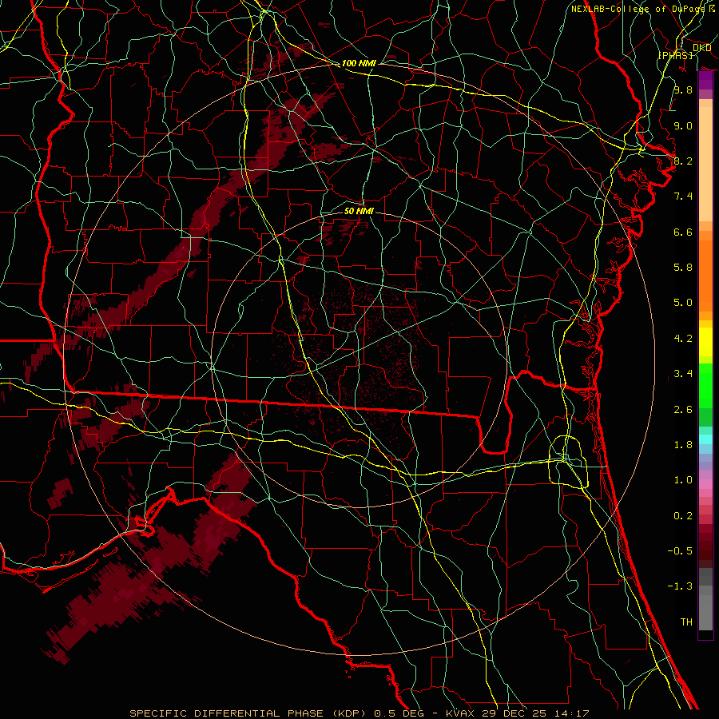The height and width of the screenshot is (719, 719).
Task: Click the 1.0 legend value
Action: tap(683, 480)
